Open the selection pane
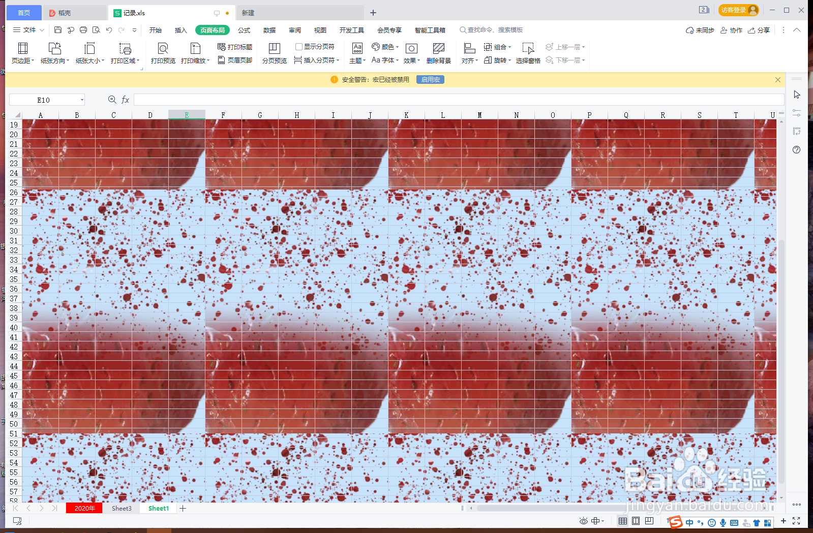The width and height of the screenshot is (813, 533). coord(528,53)
